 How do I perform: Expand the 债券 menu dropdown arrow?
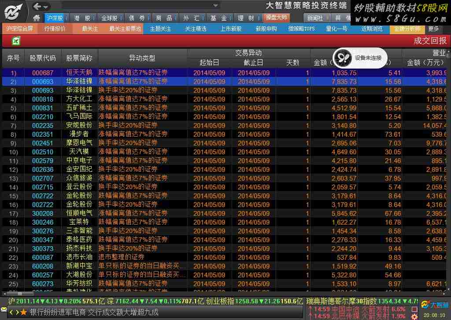tap(149, 18)
